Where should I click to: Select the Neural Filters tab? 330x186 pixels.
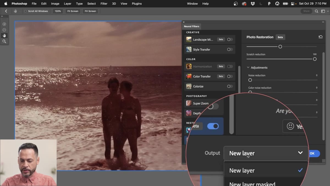click(x=191, y=26)
